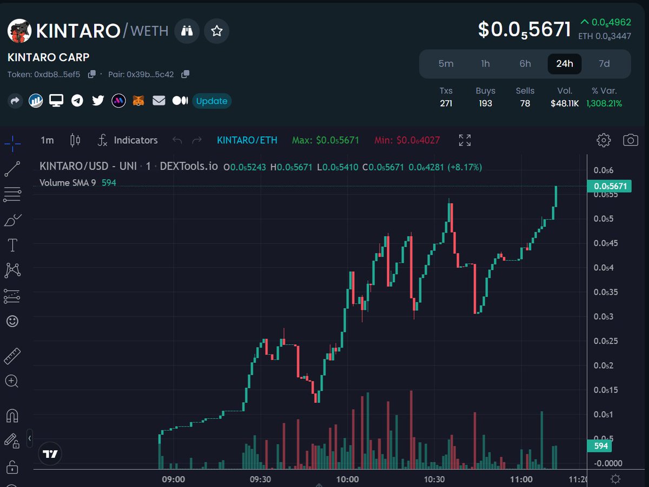Select the text annotation tool
Screen dimensions: 649x487
pos(12,245)
